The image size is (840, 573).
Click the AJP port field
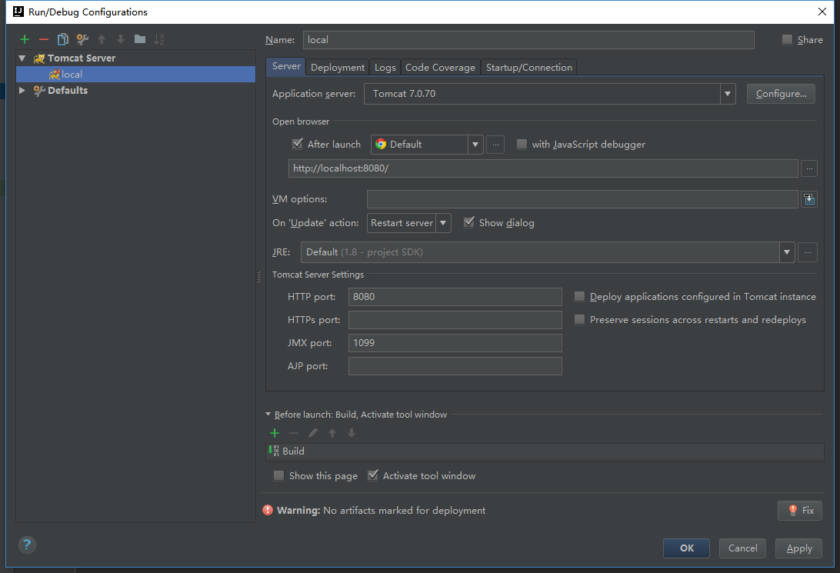point(455,366)
